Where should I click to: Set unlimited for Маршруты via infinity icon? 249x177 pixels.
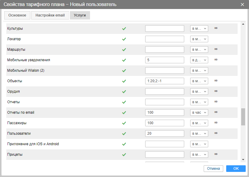216,49
